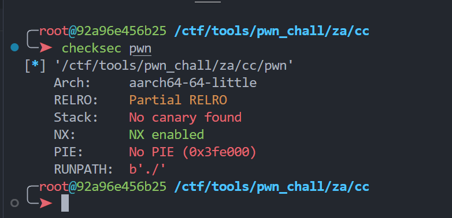Click the blue asterisk info marker

tap(35, 66)
